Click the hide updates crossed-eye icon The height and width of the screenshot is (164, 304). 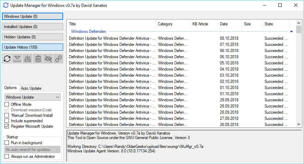coord(48,59)
